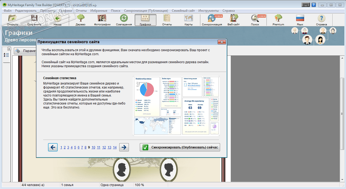Open the Поиск menu in the menu bar

point(116,11)
